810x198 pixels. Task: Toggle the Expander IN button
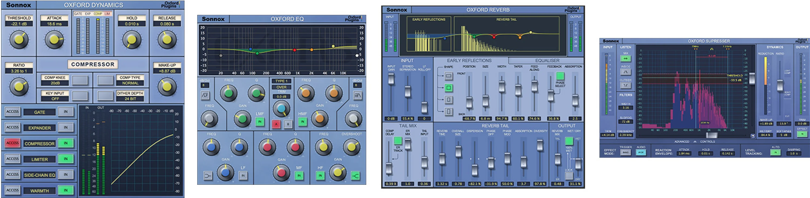click(66, 128)
